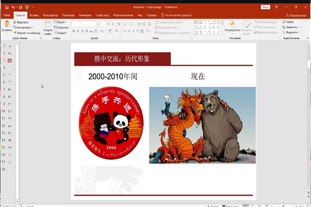Click the Сбросить reset slide button

[x=61, y=27]
